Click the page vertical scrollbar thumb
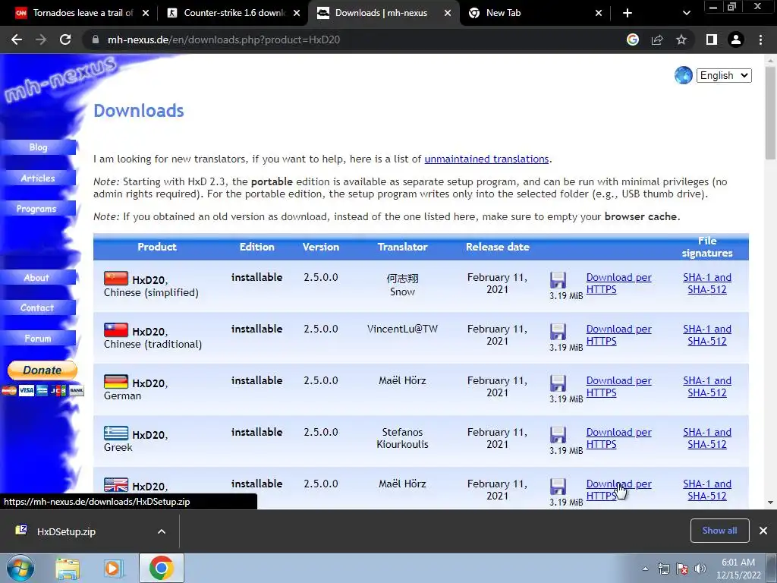Screen dimensions: 777x583 click(770, 113)
